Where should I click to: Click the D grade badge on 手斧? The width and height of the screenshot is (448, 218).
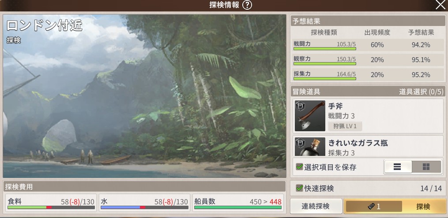click(300, 106)
